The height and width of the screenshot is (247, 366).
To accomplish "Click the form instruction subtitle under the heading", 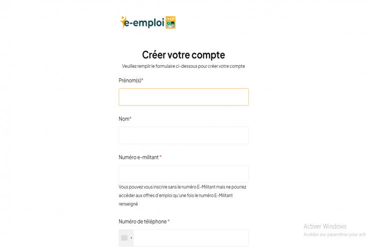I will (x=183, y=66).
